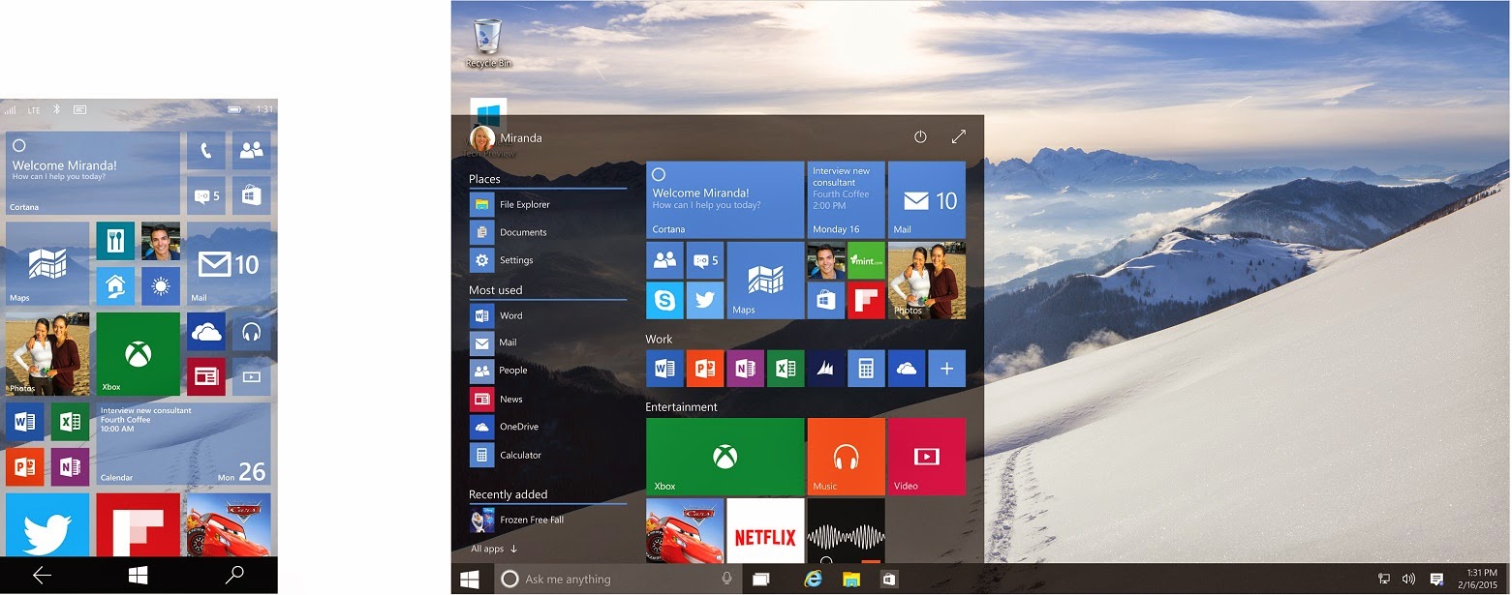This screenshot has width=1512, height=595.
Task: Open Miranda's user account menu
Action: click(x=506, y=137)
